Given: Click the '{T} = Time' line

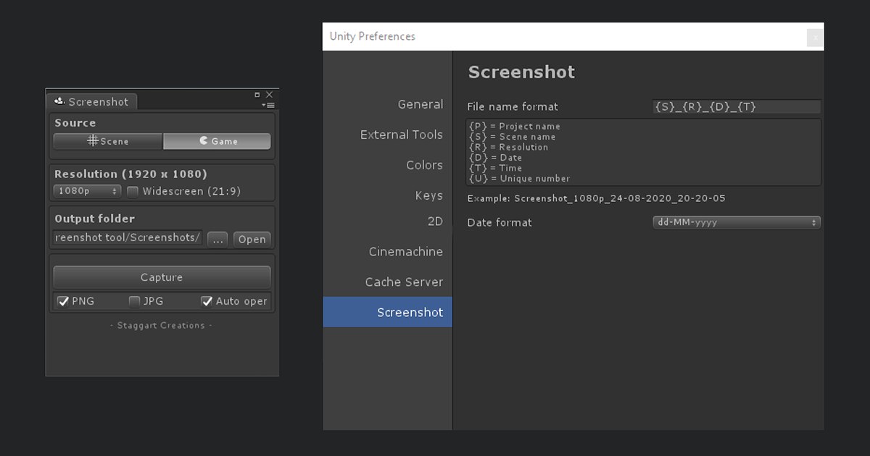Looking at the screenshot, I should click(x=495, y=168).
